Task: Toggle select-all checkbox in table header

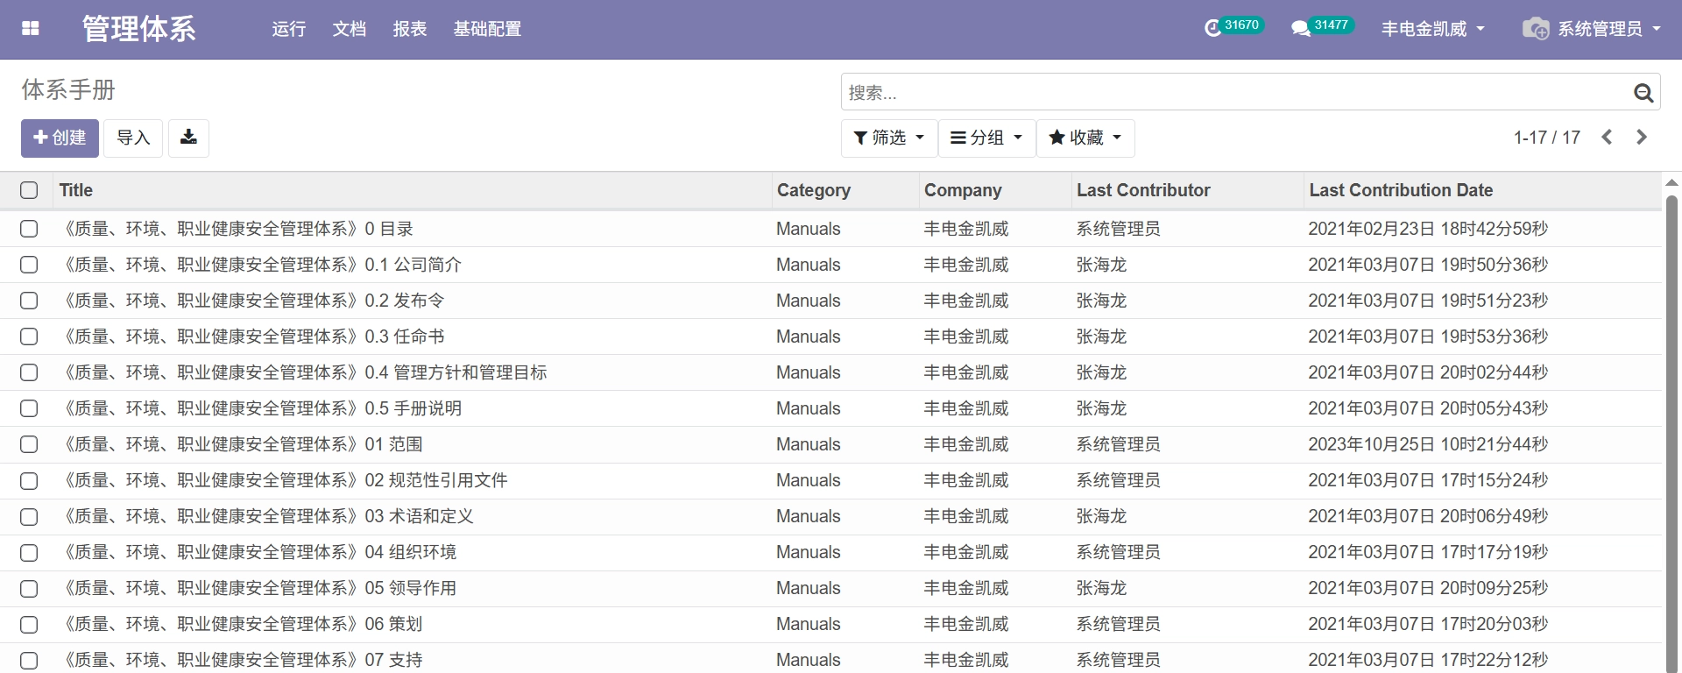Action: pyautogui.click(x=29, y=190)
